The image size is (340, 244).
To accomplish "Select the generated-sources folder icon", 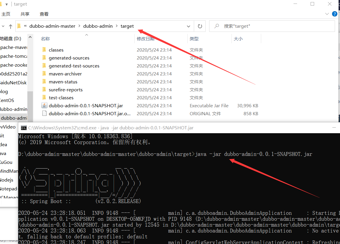I will 44,58.
